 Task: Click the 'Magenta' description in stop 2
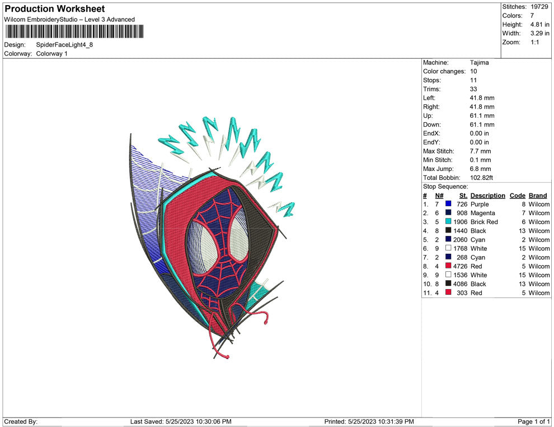click(482, 213)
